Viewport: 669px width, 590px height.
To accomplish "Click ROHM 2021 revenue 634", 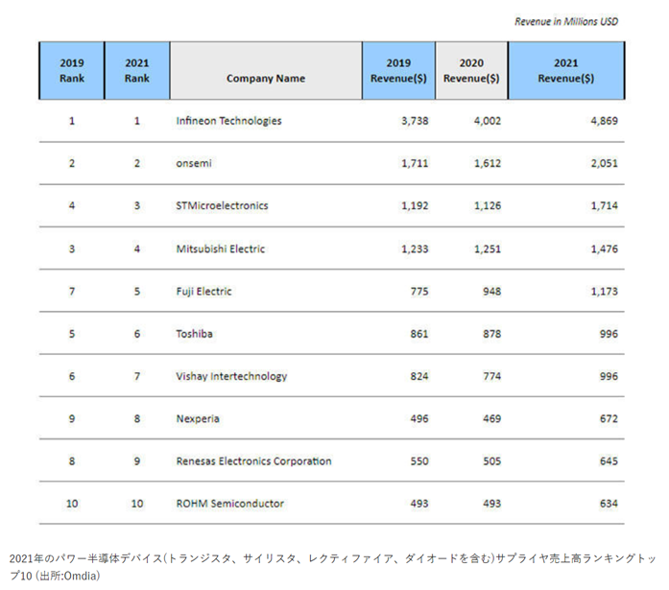I will 609,504.
